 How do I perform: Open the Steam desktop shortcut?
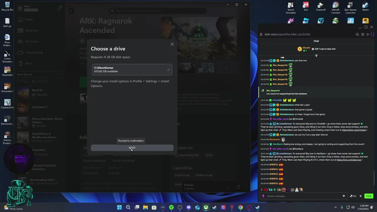(366, 6)
